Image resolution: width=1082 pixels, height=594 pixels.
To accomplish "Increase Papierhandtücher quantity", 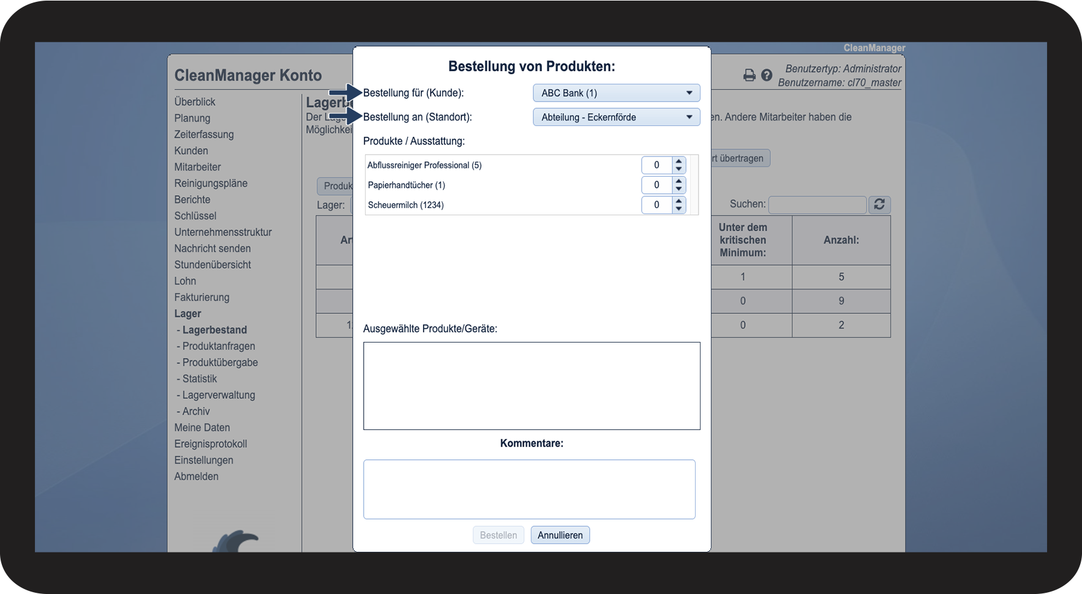I will (678, 181).
